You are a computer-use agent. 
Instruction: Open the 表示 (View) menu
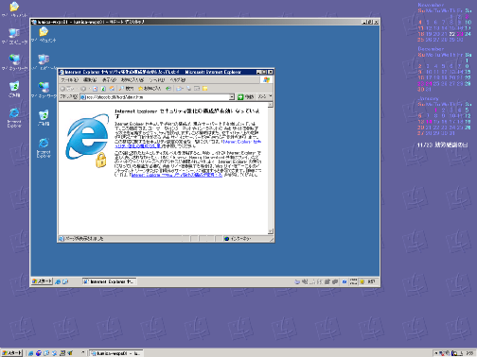[x=109, y=80]
